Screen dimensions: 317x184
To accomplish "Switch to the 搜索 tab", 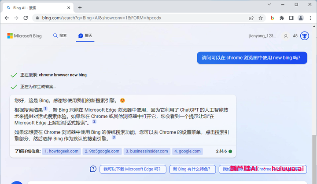I will (60, 35).
